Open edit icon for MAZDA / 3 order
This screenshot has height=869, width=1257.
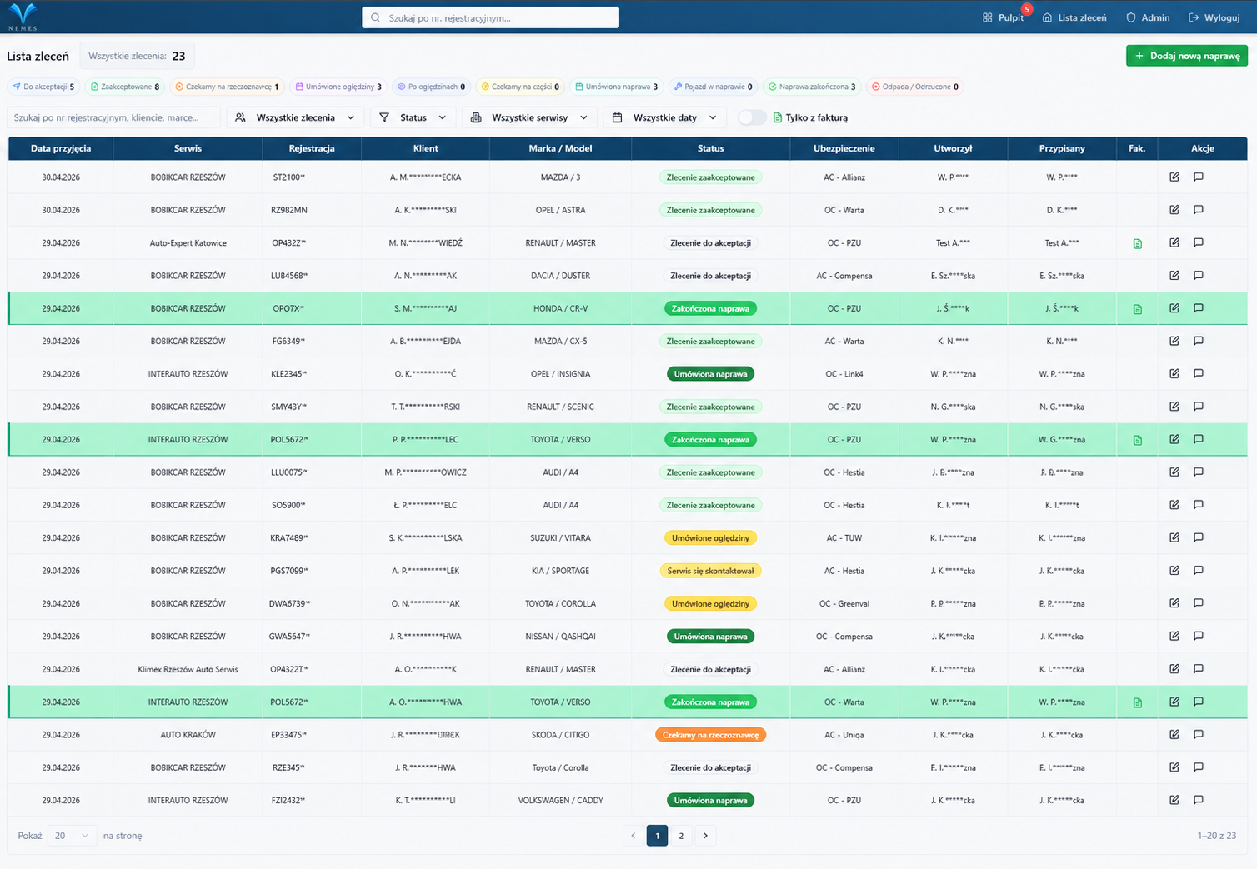[1174, 177]
